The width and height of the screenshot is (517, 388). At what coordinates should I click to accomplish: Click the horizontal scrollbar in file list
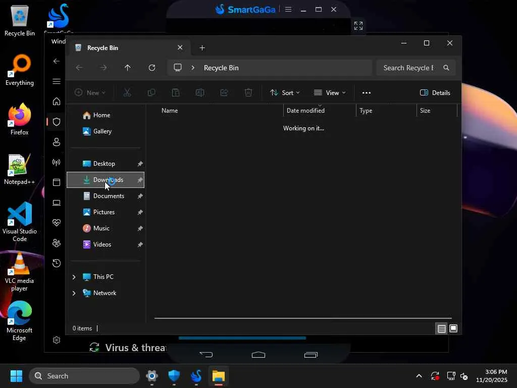[x=303, y=318]
